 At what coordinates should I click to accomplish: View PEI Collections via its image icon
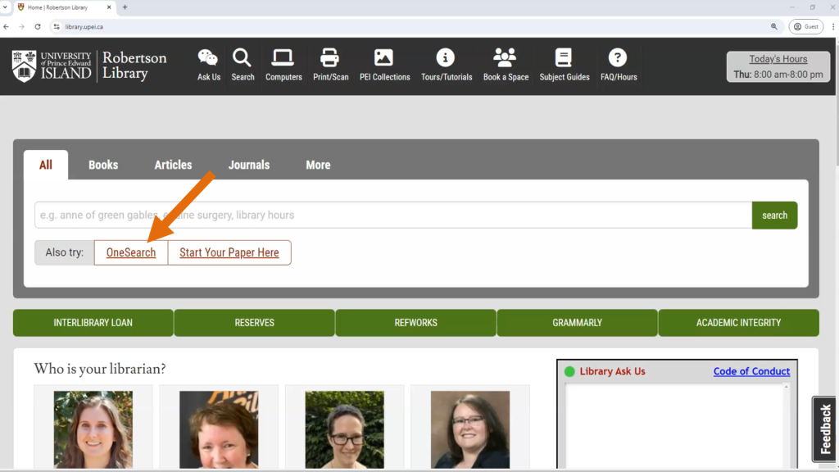(384, 59)
